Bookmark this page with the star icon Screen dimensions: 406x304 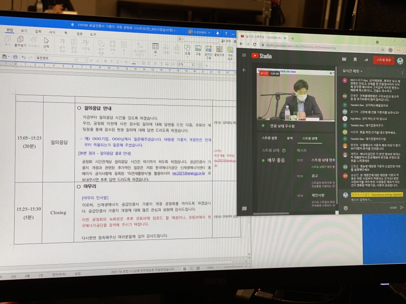(383, 49)
